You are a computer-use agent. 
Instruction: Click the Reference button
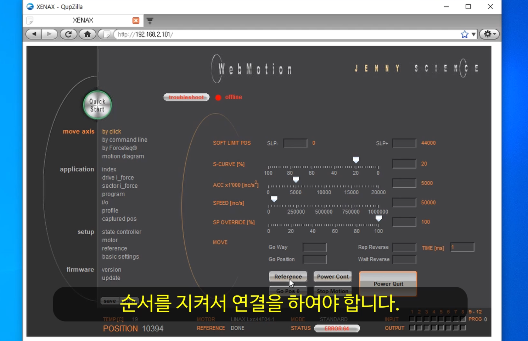click(288, 276)
